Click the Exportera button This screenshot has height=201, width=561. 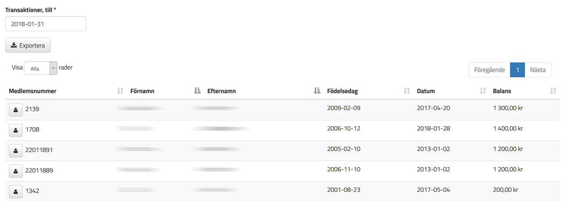tap(28, 45)
